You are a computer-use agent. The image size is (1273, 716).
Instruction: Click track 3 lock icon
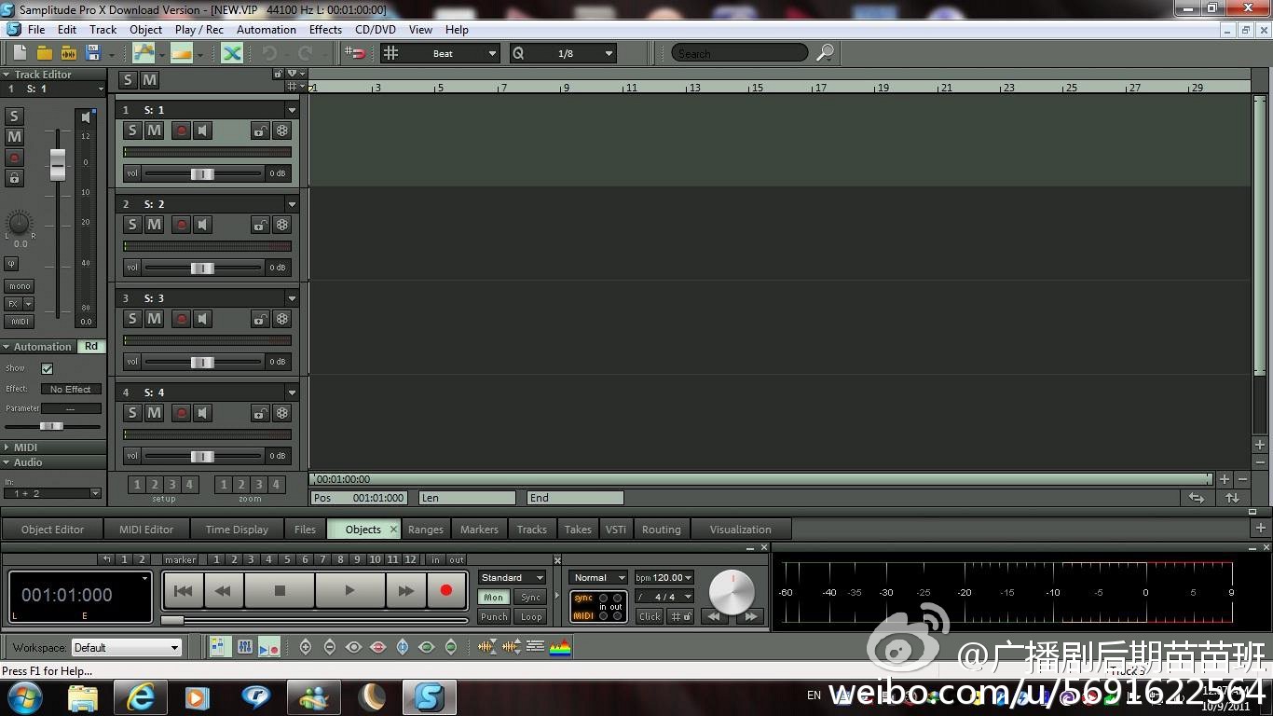tap(260, 319)
